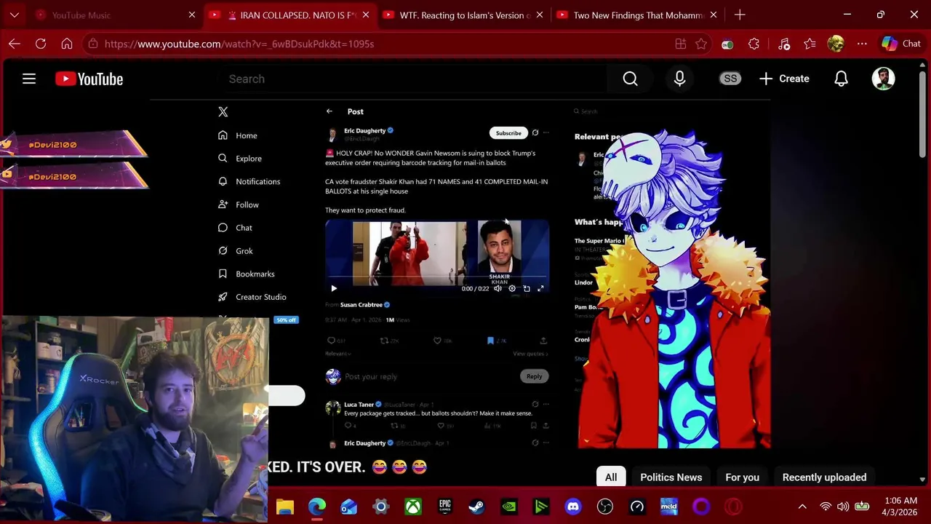Click the YouTube logo
This screenshot has width=931, height=524.
tap(89, 79)
